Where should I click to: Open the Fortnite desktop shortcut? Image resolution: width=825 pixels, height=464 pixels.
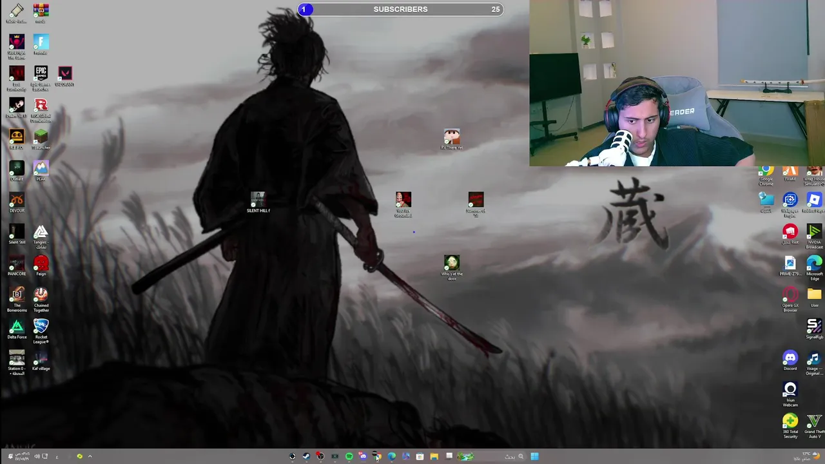(41, 45)
